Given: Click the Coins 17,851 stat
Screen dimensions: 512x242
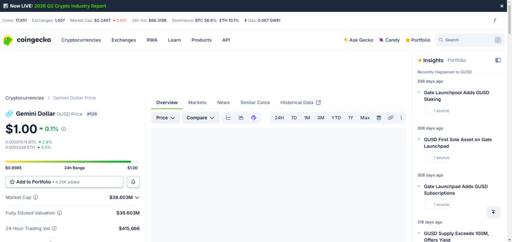Looking at the screenshot, I should point(14,20).
